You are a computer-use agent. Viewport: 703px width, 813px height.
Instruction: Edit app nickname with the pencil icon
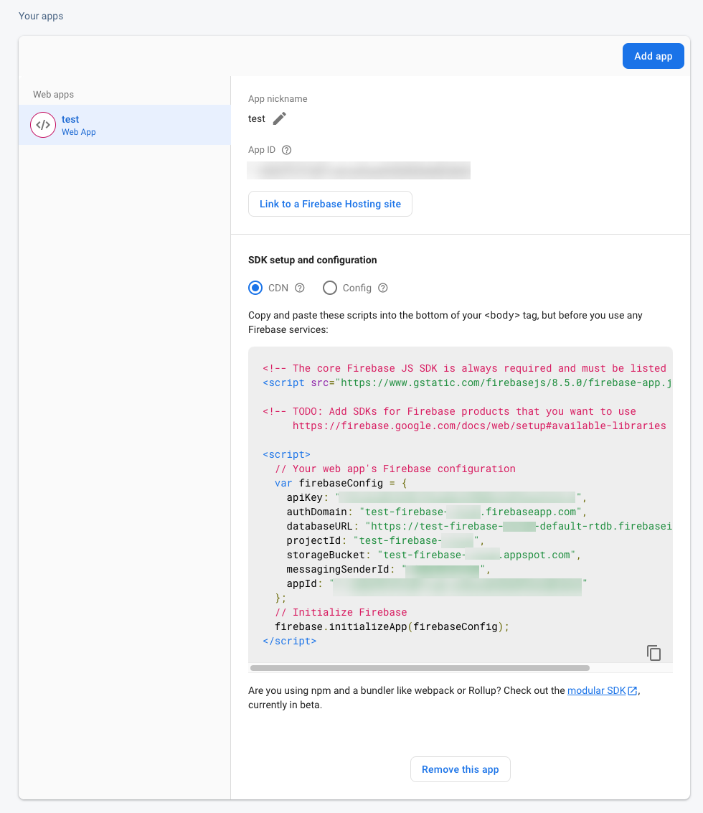pyautogui.click(x=280, y=118)
